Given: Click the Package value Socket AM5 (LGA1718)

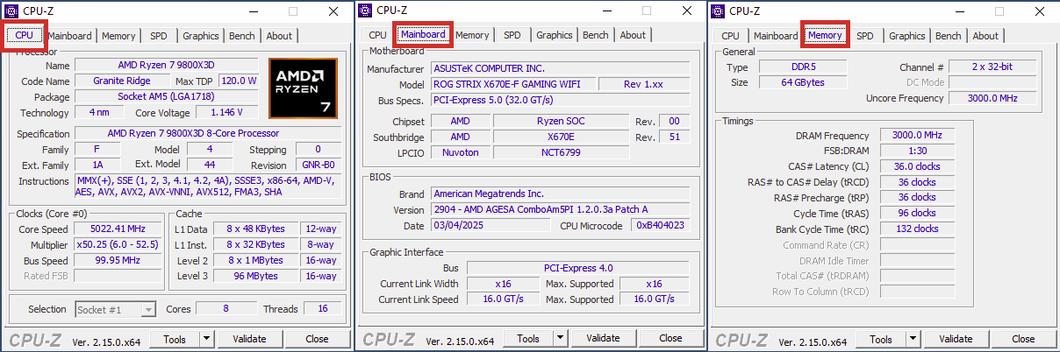Looking at the screenshot, I should 167,97.
